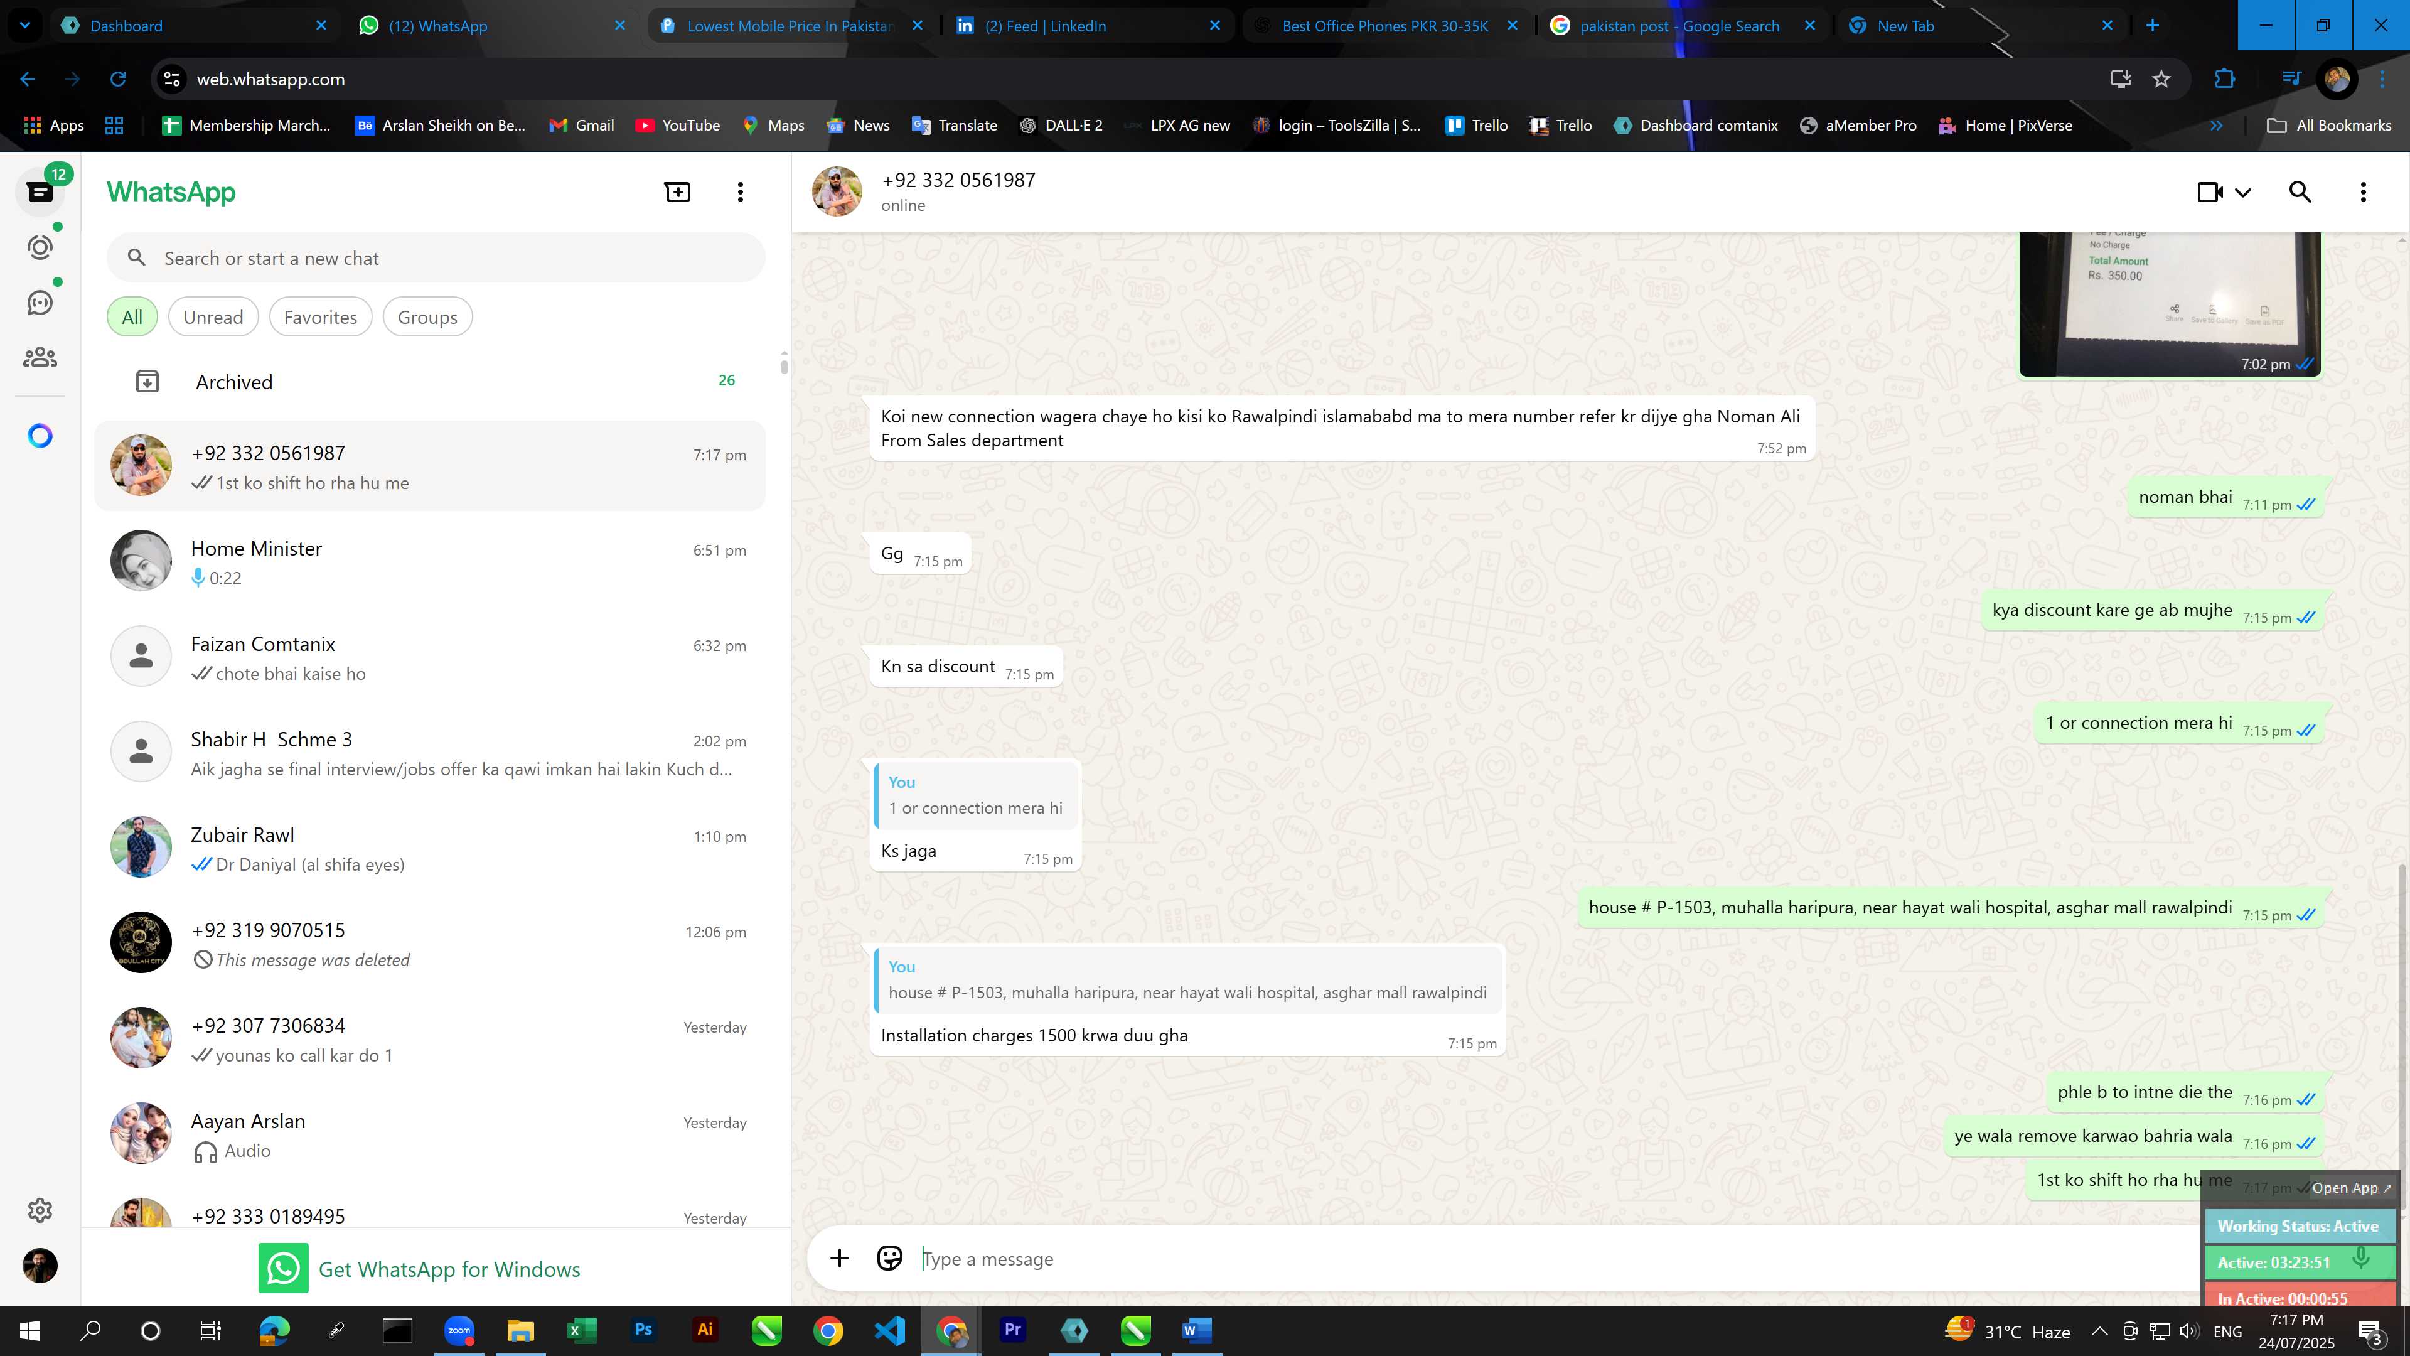Screen dimensions: 2410x1356
Task: Open the DALL·E 2 bookmark
Action: pos(1062,126)
